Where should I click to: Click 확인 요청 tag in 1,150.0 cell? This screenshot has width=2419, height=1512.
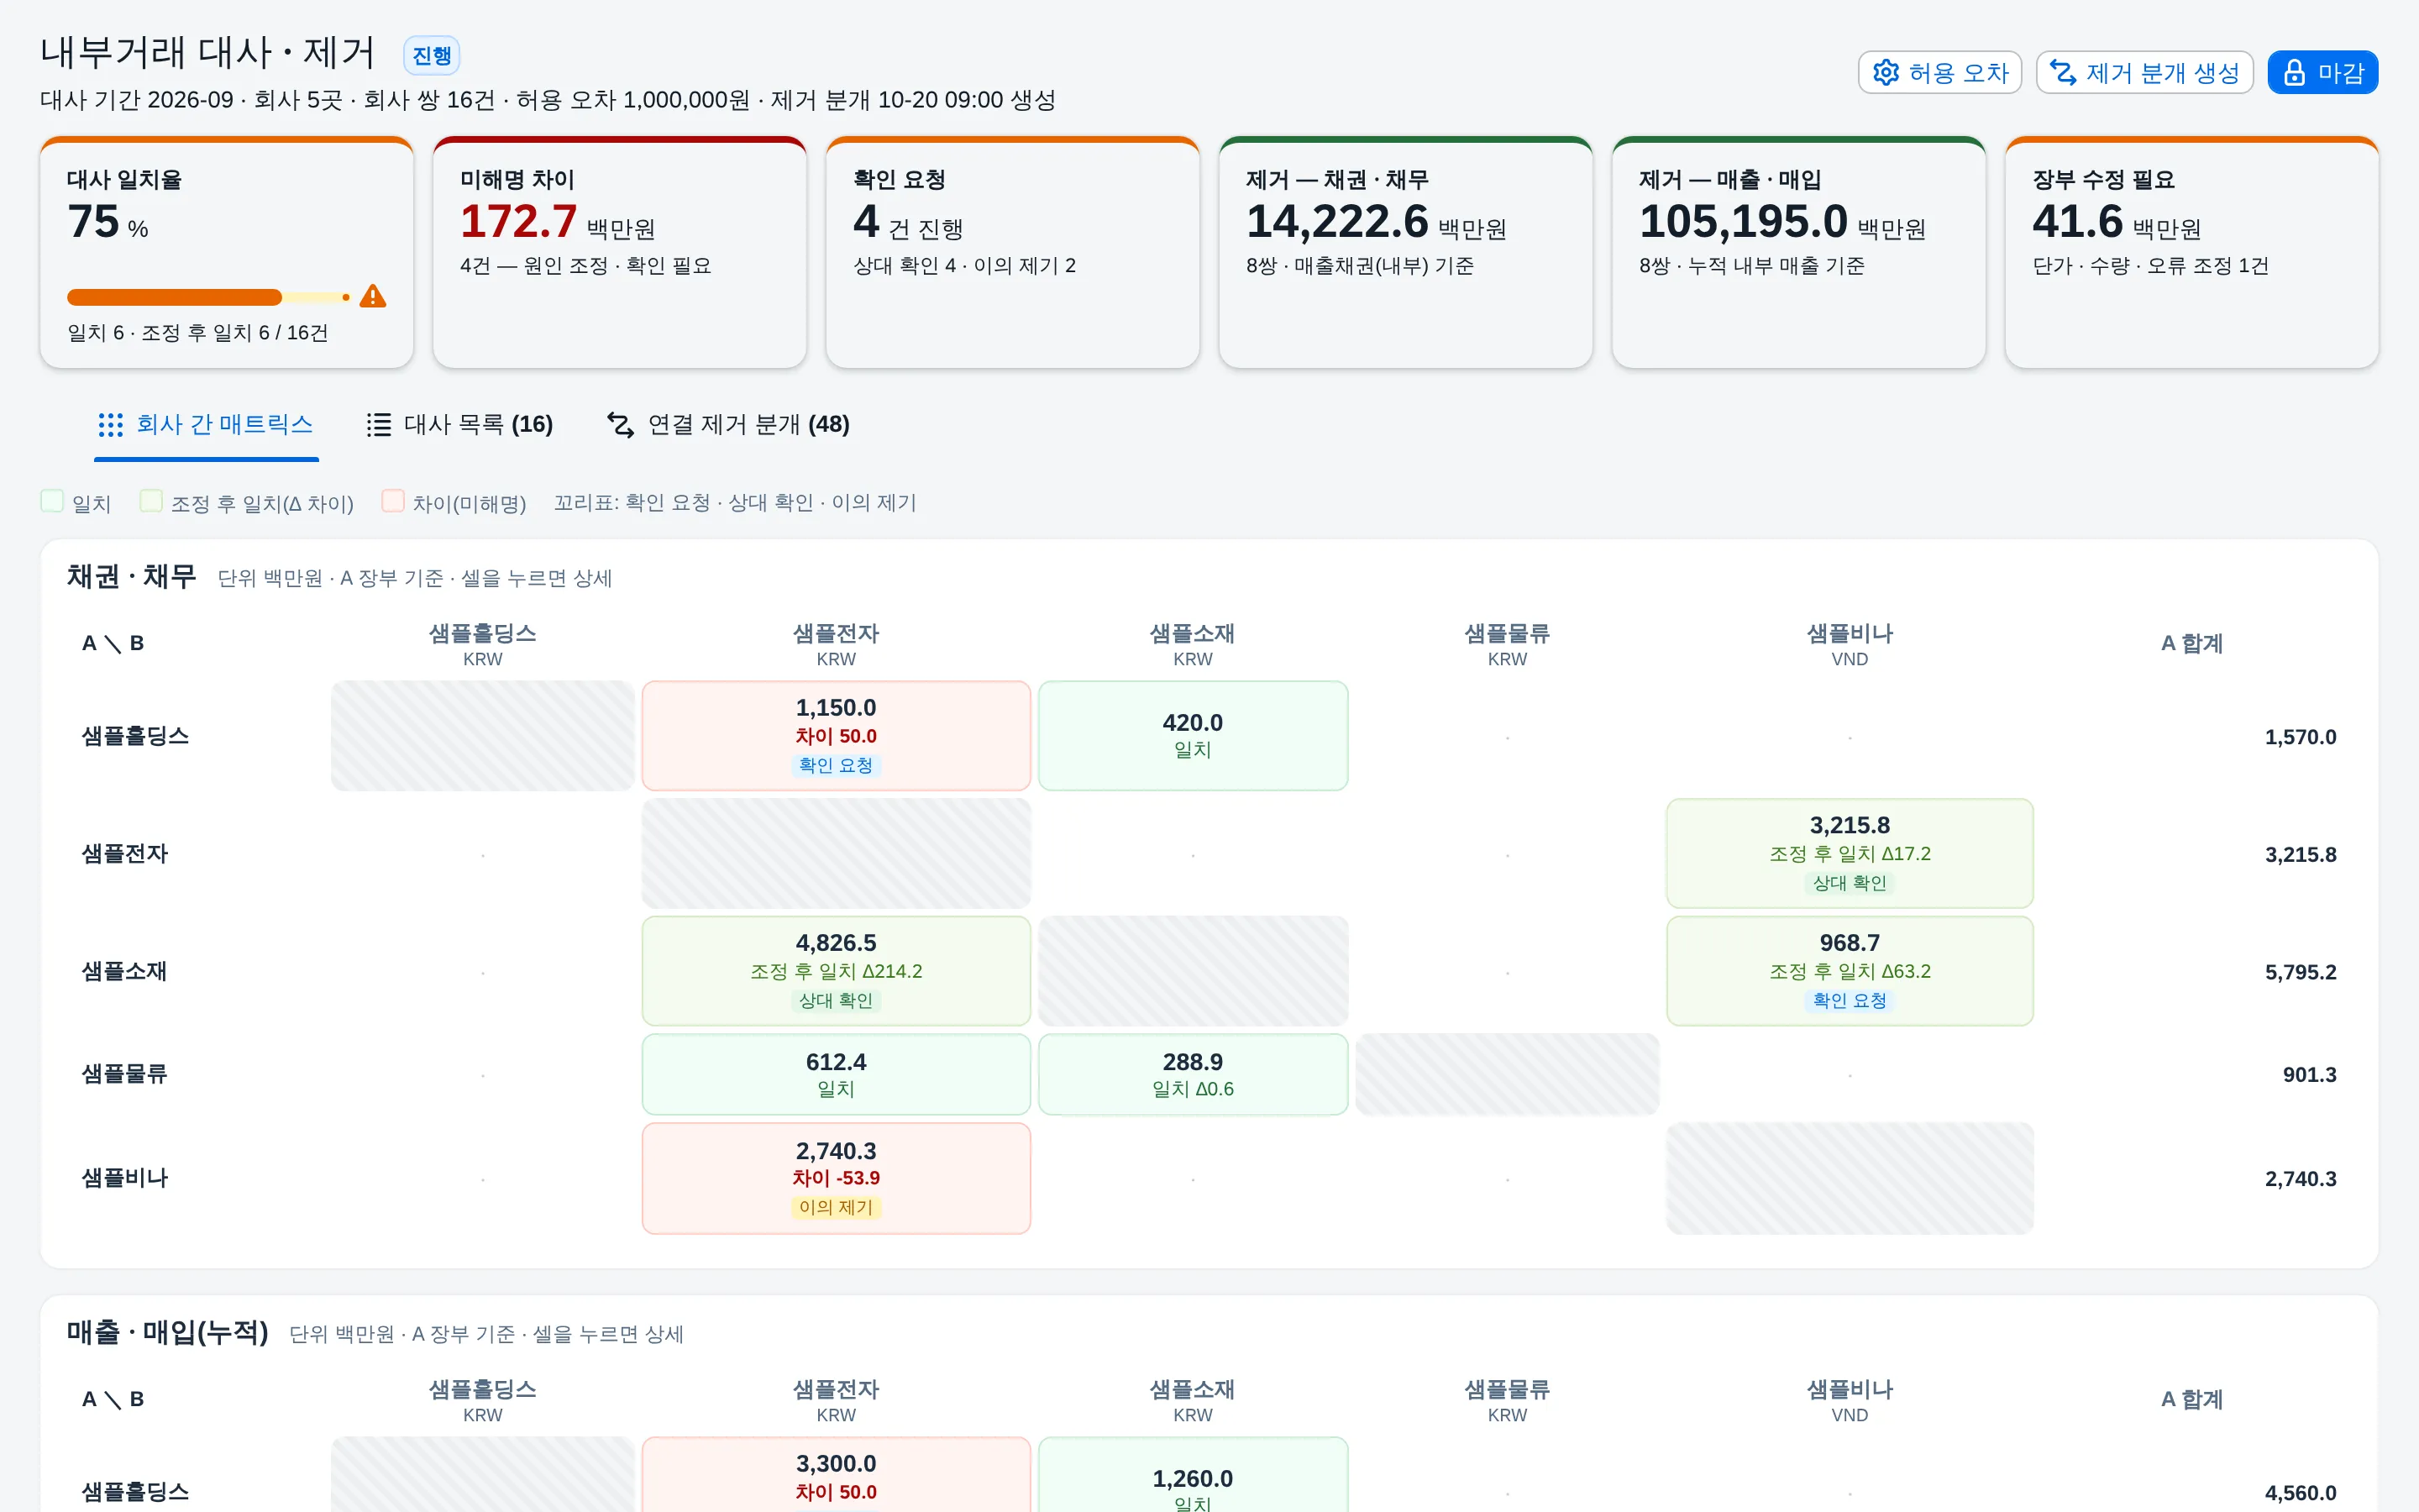pos(836,766)
